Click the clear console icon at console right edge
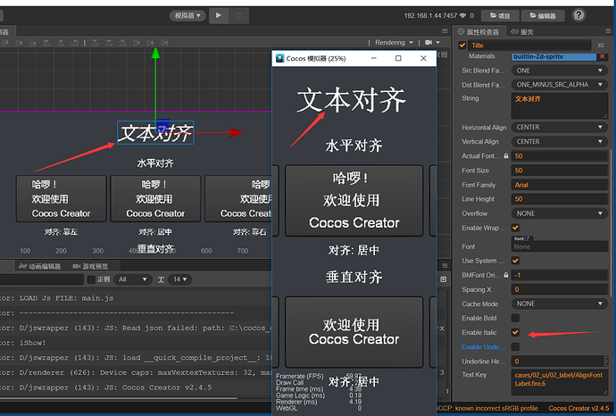The width and height of the screenshot is (616, 416). pos(443,279)
